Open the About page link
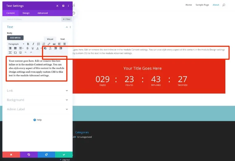The width and height of the screenshot is (235, 161). (216, 5)
